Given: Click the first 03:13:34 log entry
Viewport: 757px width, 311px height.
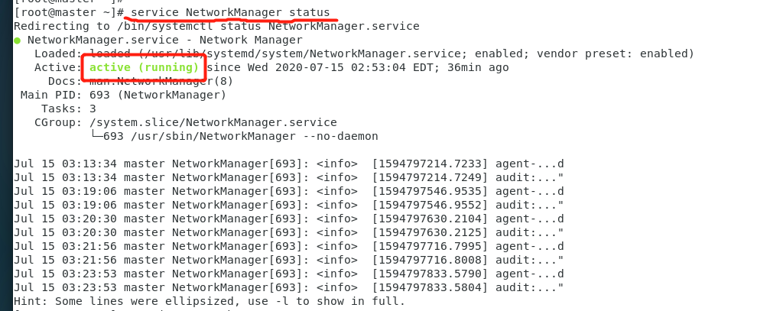Looking at the screenshot, I should click(x=289, y=164).
